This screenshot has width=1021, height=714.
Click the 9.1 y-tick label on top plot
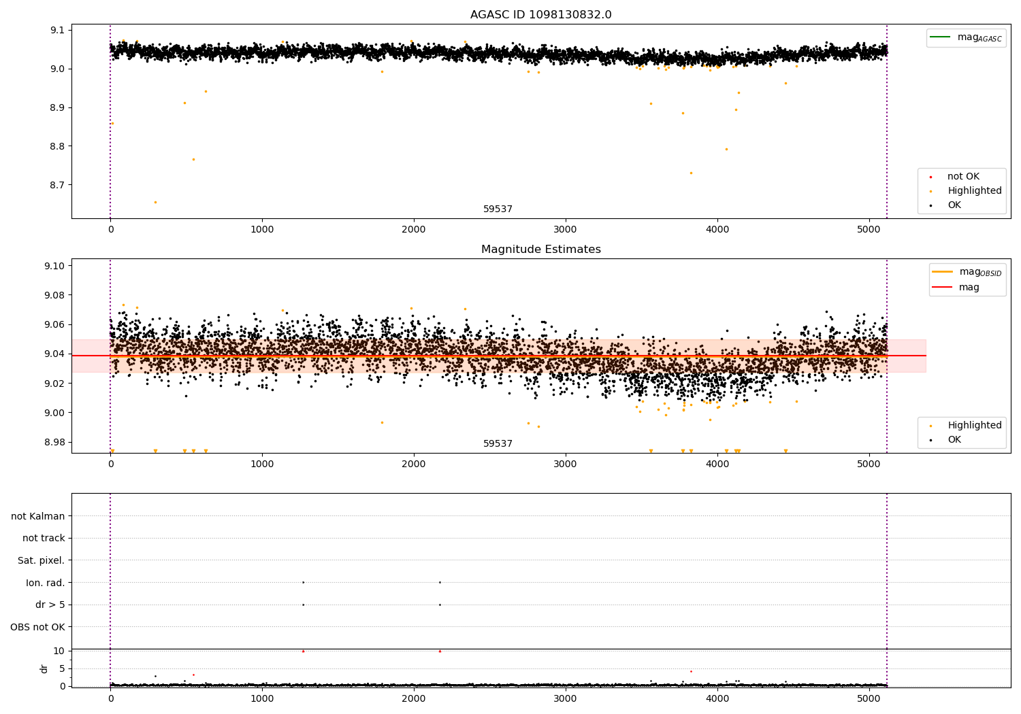[57, 30]
